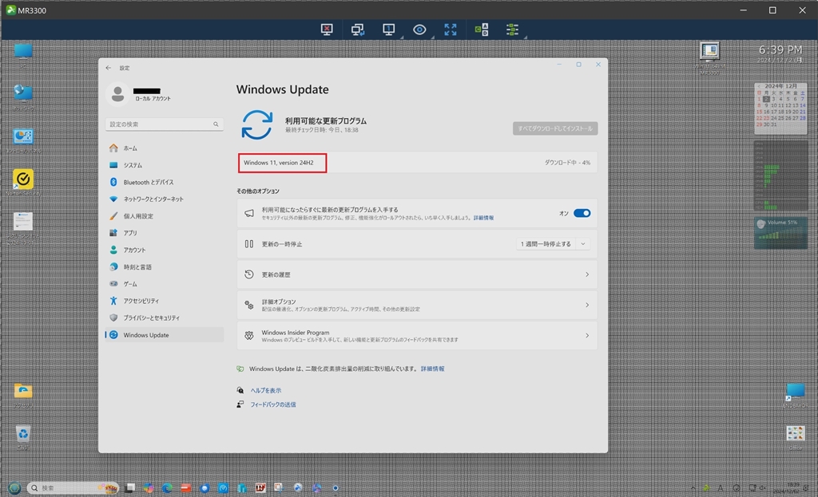Click the monitor number 1 toolbar icon
Viewport: 818px width, 497px height.
pos(389,30)
